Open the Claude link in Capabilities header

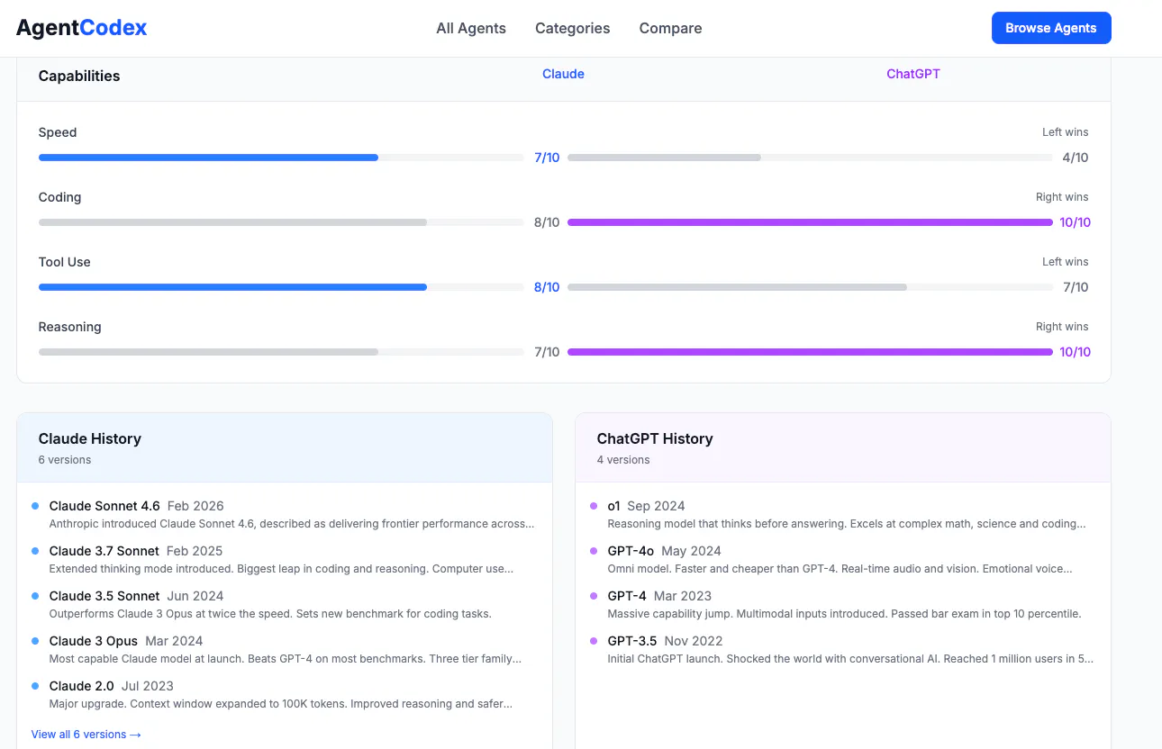tap(563, 74)
